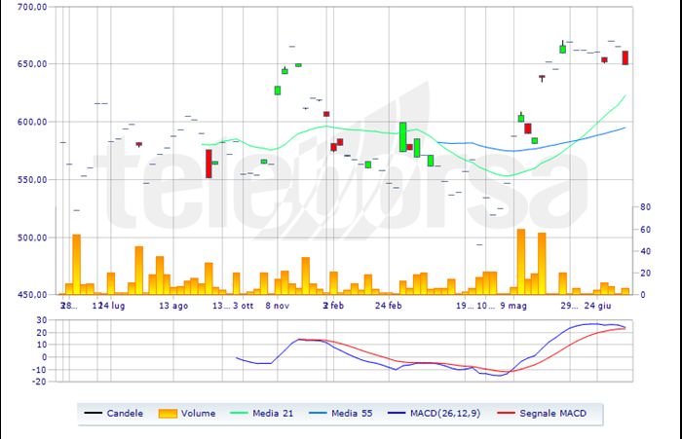
Task: Click the last red candle at the chart's right edge
Action: (625, 57)
